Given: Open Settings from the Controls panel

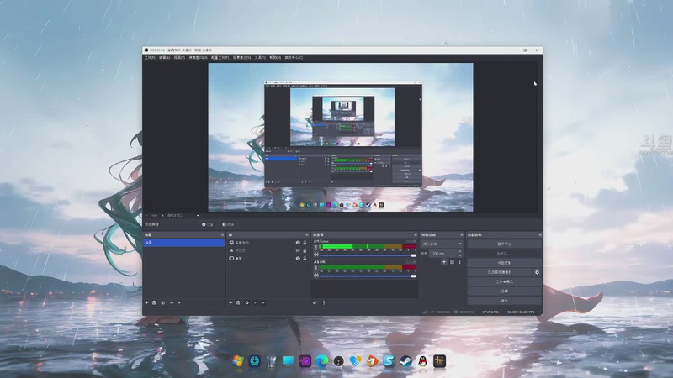Looking at the screenshot, I should click(504, 291).
